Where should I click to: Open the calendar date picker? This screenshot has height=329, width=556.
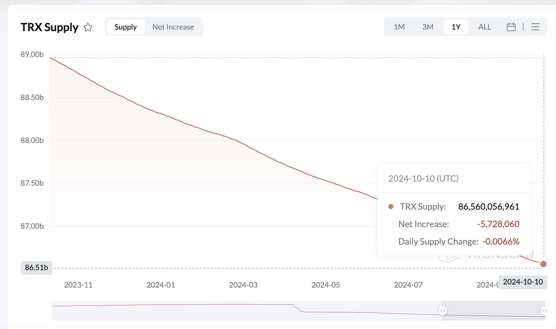point(511,27)
